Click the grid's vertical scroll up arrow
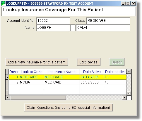The image size is (142, 121). (129, 72)
